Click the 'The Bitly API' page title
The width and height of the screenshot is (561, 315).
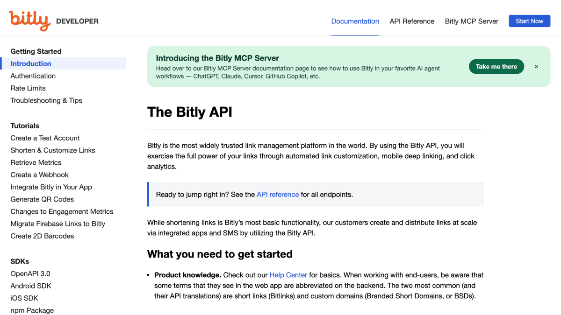[x=190, y=112]
